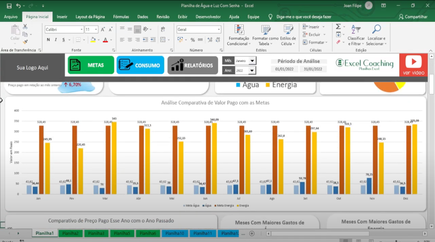435x242 pixels.
Task: Open Formatação Condicional menu
Action: tap(239, 36)
